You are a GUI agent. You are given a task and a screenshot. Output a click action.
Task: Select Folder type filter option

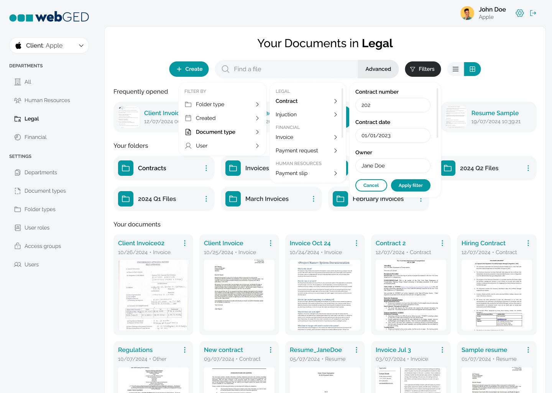pos(222,104)
